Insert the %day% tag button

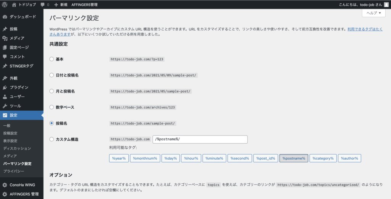[171, 159]
